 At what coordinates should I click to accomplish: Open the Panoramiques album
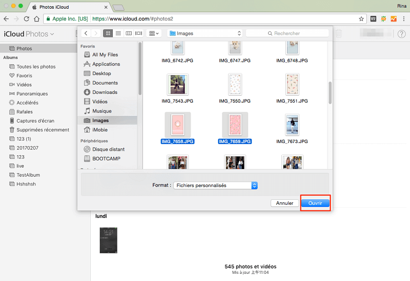(x=29, y=93)
